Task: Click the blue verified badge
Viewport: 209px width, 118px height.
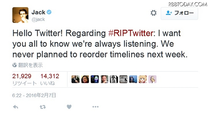Action: tap(49, 12)
